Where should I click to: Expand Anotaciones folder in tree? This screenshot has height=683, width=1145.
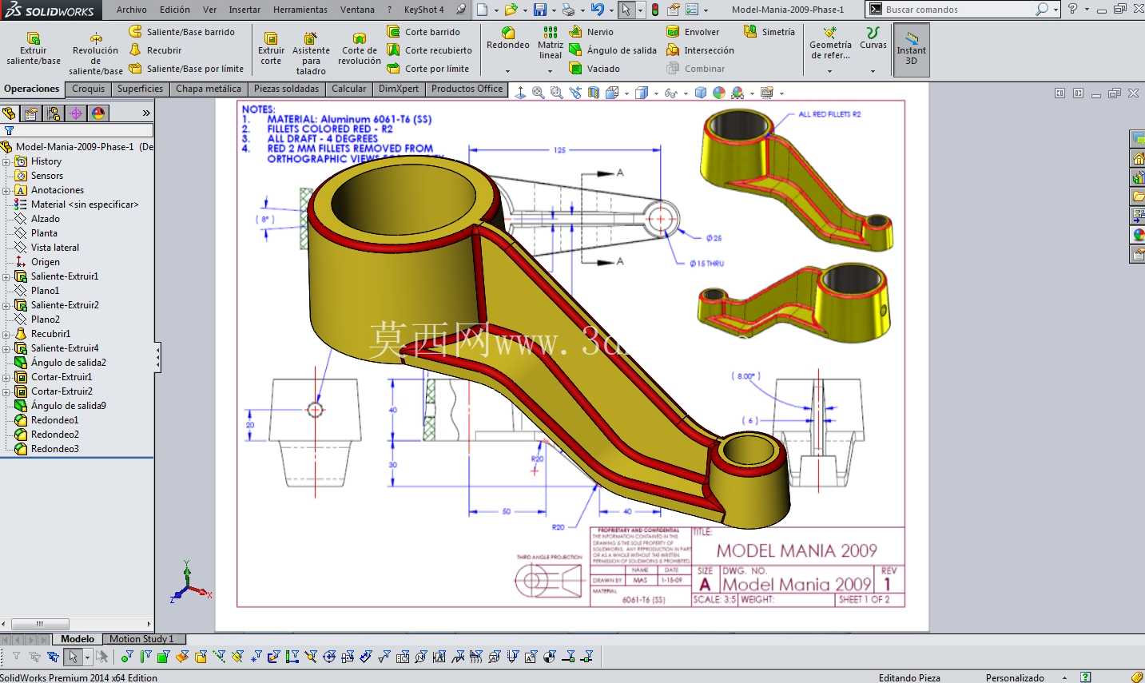[x=6, y=190]
